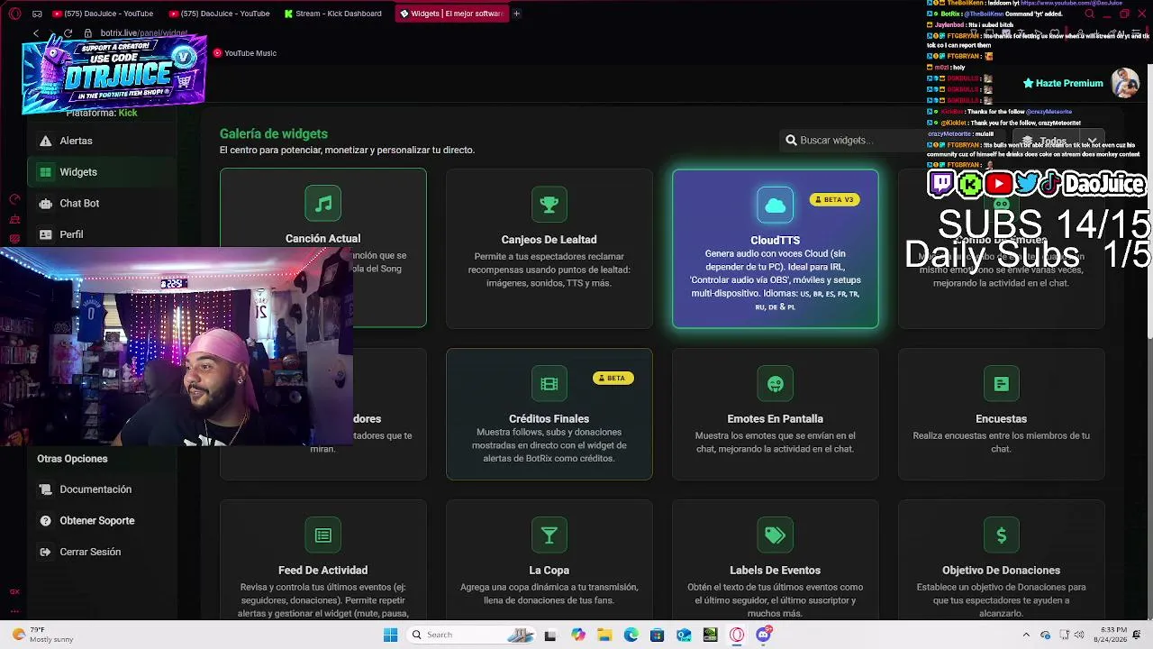Click the browser address bar URL
The image size is (1153, 649).
(x=144, y=33)
